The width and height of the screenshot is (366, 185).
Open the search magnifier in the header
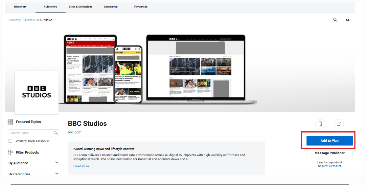[335, 20]
